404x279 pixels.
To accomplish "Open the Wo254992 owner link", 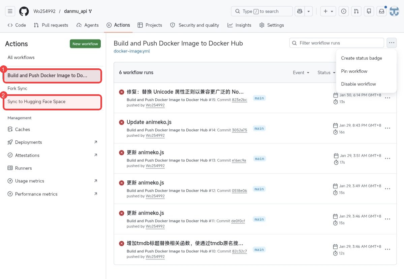I will [x=44, y=11].
